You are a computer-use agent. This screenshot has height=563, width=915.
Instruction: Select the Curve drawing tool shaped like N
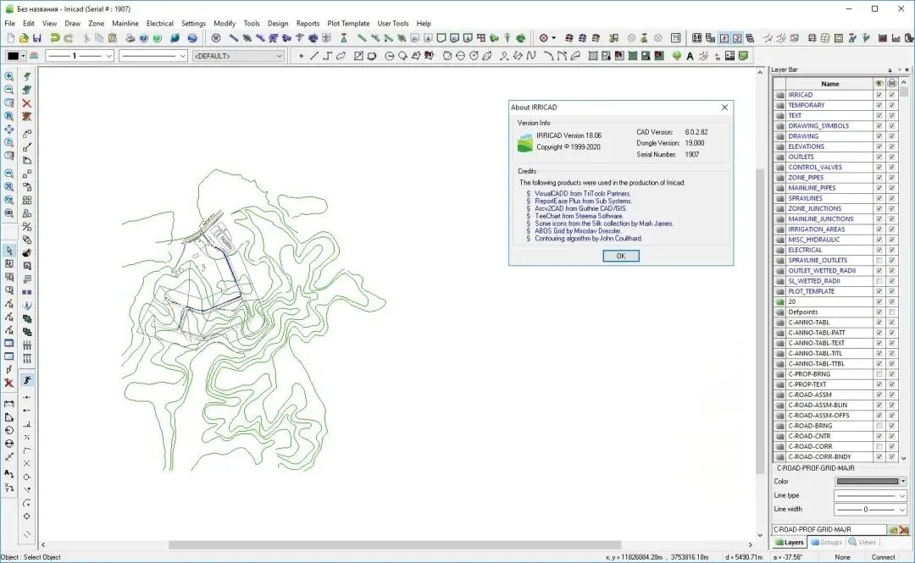pyautogui.click(x=531, y=56)
